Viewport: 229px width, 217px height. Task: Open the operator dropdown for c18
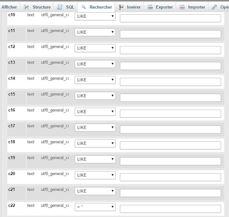tap(95, 144)
